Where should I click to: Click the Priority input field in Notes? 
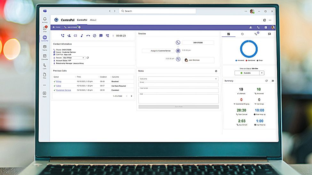click(x=178, y=85)
